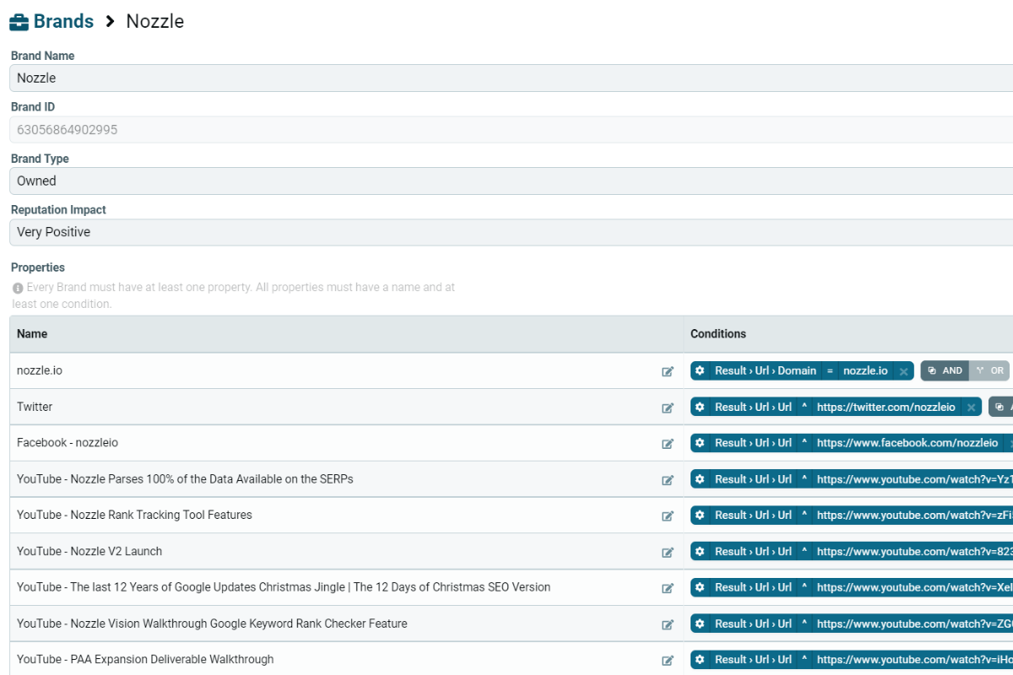This screenshot has width=1013, height=675.
Task: Open condition gear in Nozzle V2 Launch row
Action: pos(700,551)
